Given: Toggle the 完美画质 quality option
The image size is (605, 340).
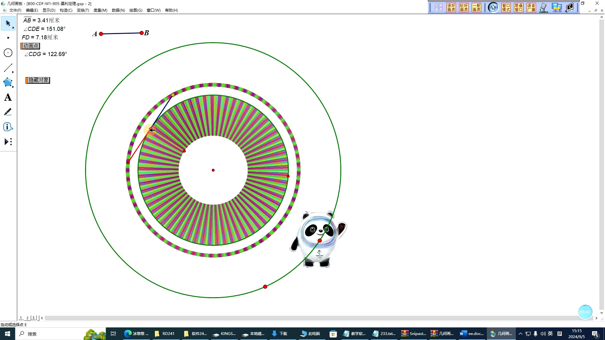Looking at the screenshot, I should [x=438, y=8].
